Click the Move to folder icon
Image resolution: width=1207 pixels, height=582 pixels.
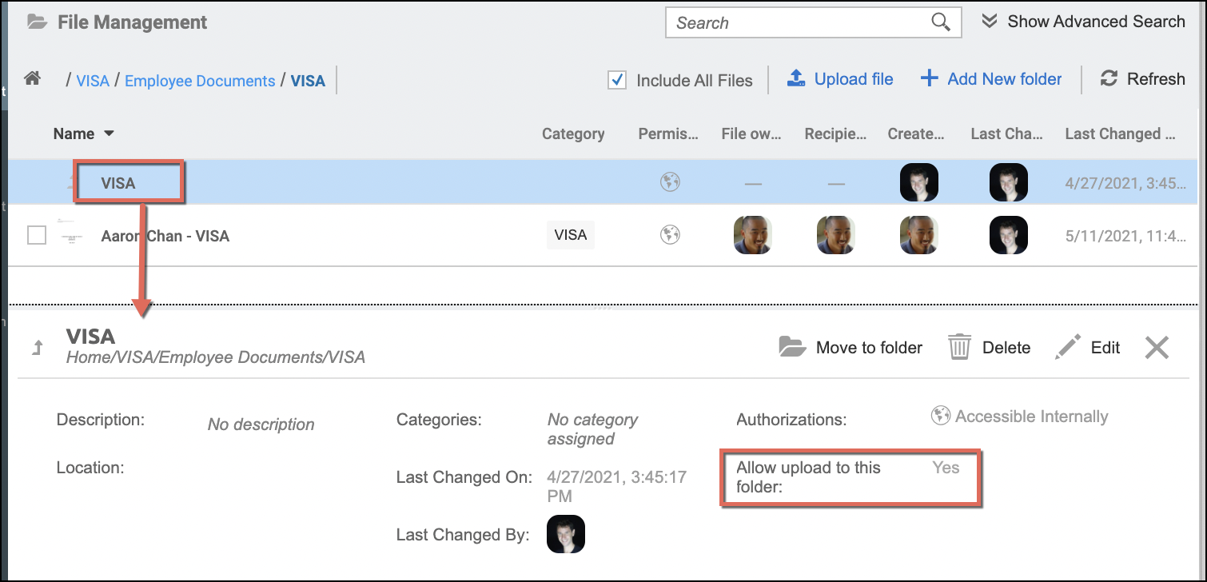[791, 347]
